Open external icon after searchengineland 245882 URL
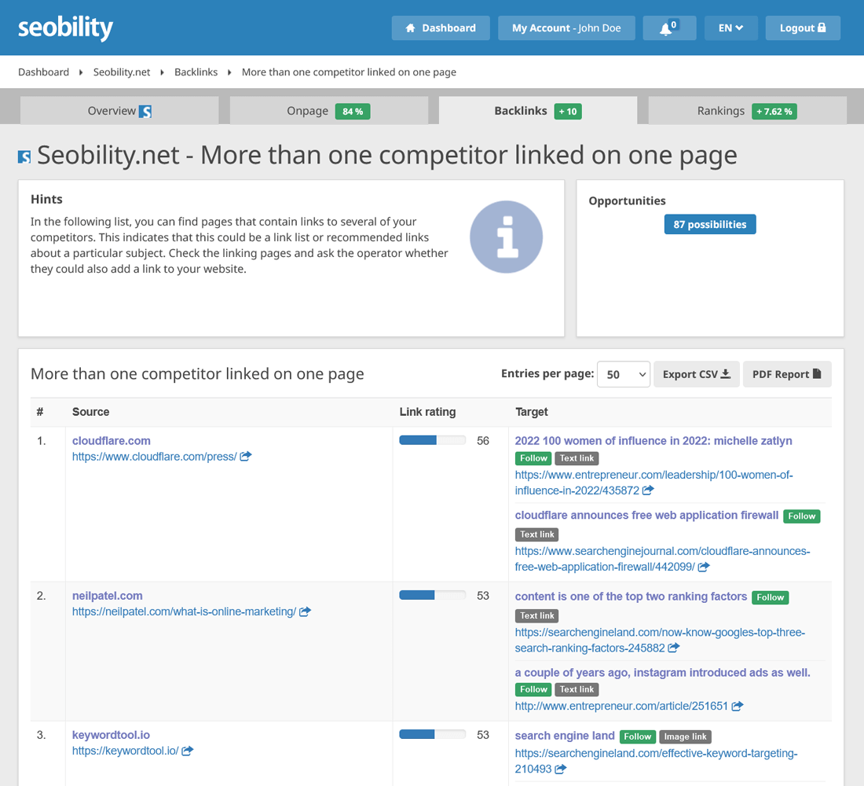Image resolution: width=864 pixels, height=786 pixels. pyautogui.click(x=673, y=648)
